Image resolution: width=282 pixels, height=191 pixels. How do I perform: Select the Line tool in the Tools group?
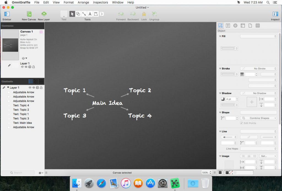point(84,14)
